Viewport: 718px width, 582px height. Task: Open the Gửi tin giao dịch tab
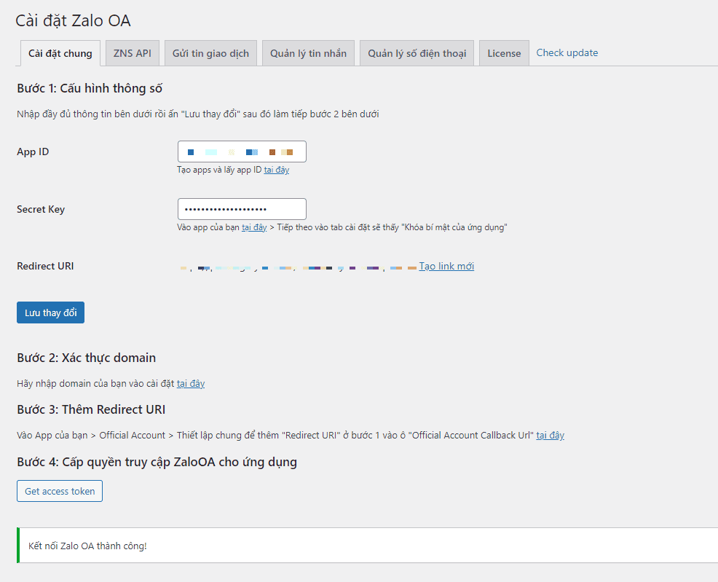[x=210, y=53]
